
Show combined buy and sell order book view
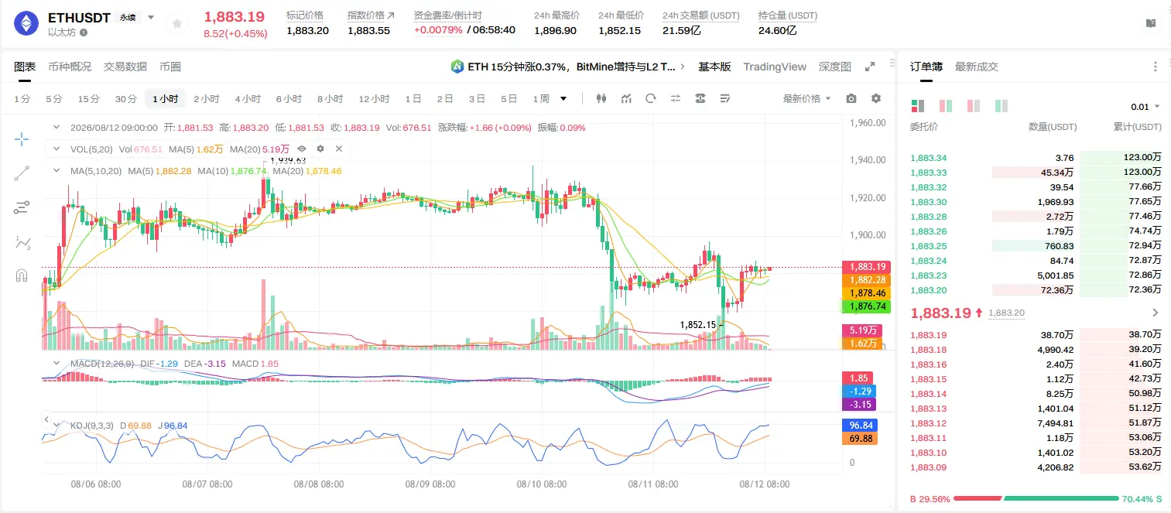coord(918,106)
